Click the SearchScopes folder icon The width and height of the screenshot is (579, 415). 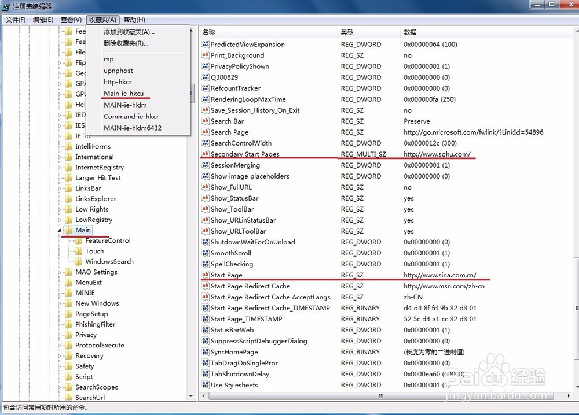click(68, 387)
